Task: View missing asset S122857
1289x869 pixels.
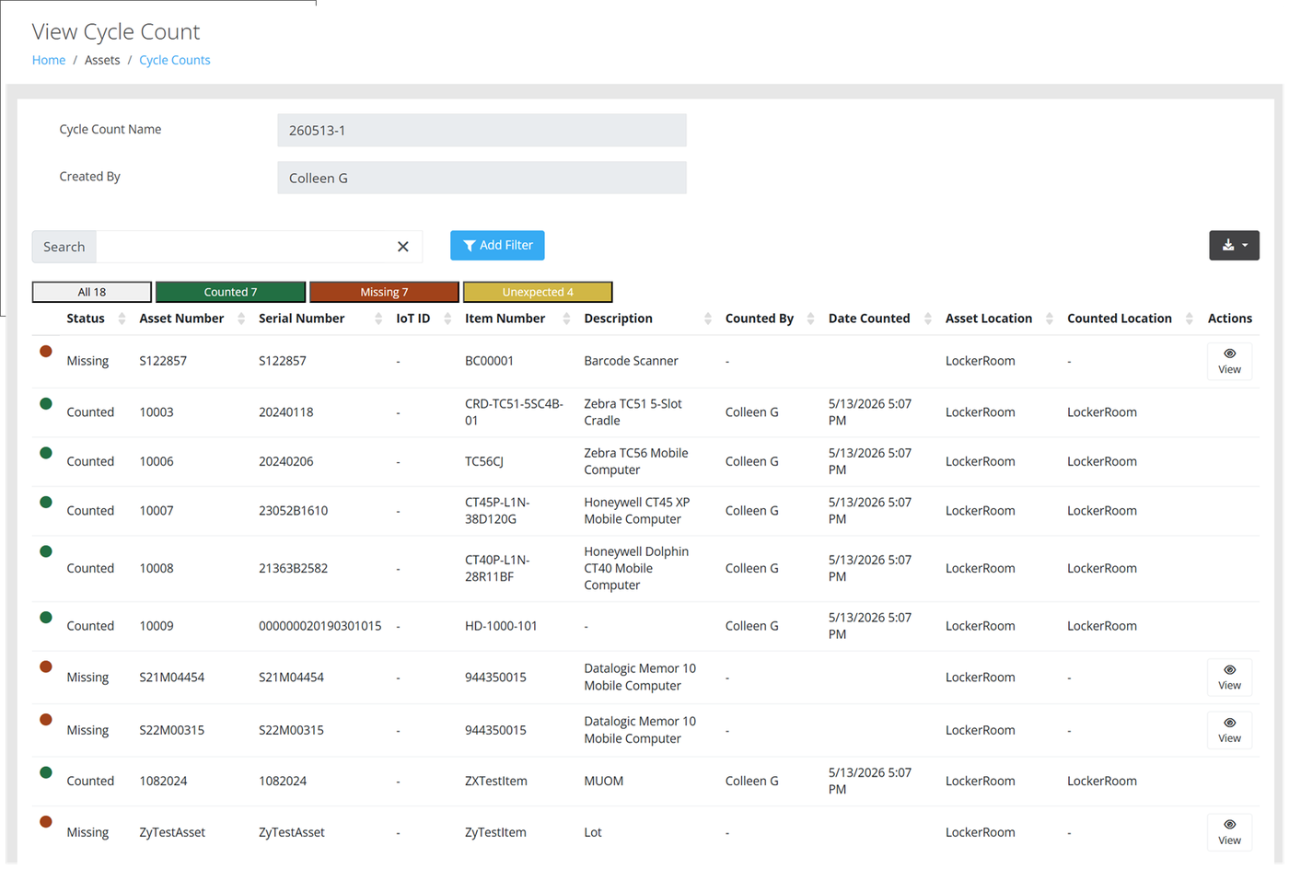Action: pyautogui.click(x=1229, y=361)
